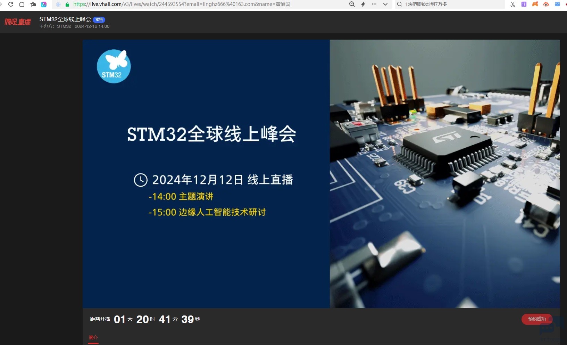567x345 pixels.
Task: Expand the address bar dropdown chevron
Action: click(385, 4)
